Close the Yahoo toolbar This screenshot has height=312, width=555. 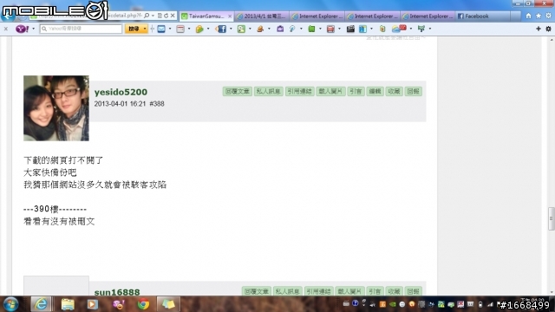(6, 29)
